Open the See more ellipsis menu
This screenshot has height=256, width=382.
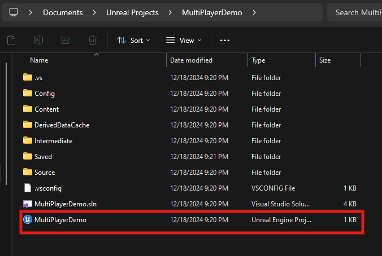pos(224,41)
